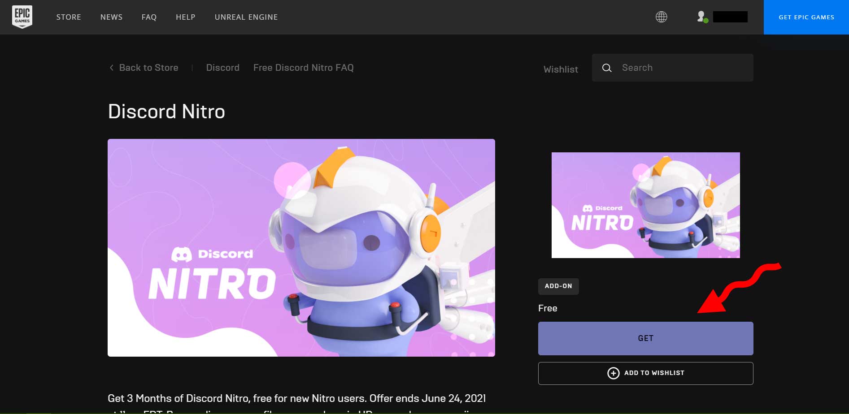Image resolution: width=849 pixels, height=414 pixels.
Task: Click the Epic Games logo
Action: click(x=22, y=17)
